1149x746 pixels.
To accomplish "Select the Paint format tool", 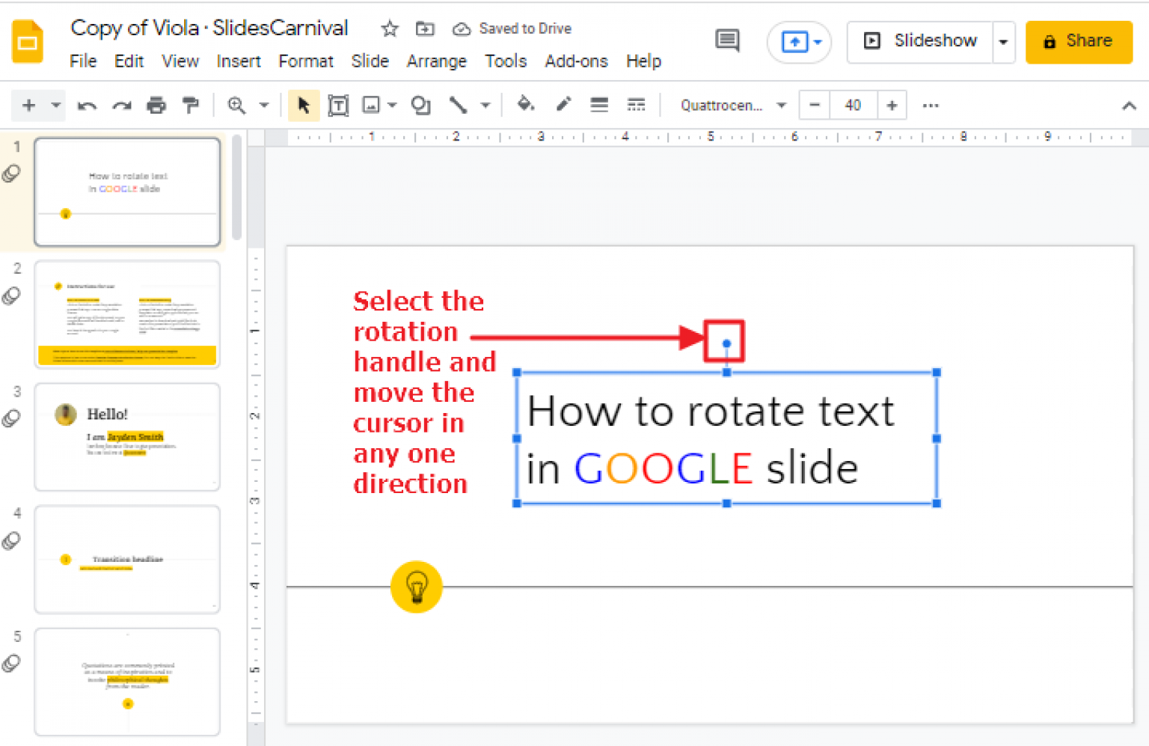I will pyautogui.click(x=191, y=106).
